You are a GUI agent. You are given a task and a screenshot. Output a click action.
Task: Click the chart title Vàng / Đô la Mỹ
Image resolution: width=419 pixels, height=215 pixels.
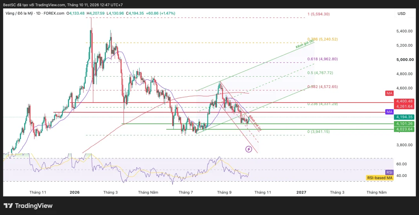point(19,13)
